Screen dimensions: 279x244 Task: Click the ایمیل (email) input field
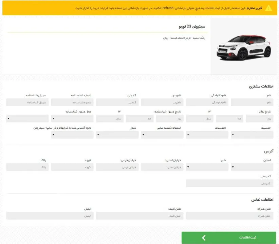coord(50,216)
